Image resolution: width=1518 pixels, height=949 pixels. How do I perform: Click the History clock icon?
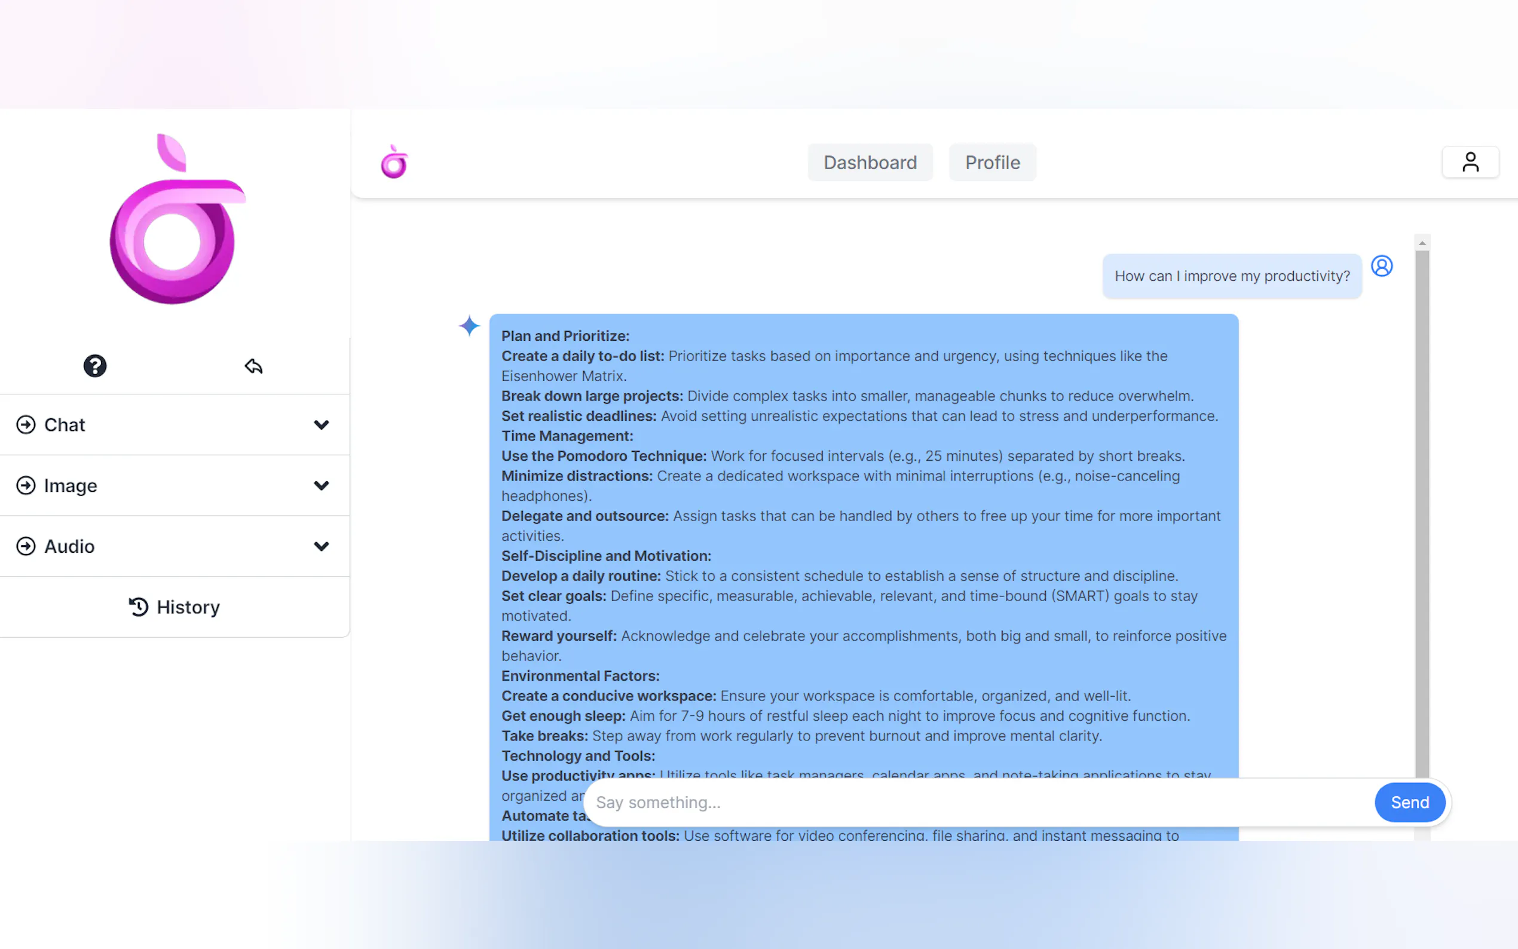pyautogui.click(x=138, y=607)
